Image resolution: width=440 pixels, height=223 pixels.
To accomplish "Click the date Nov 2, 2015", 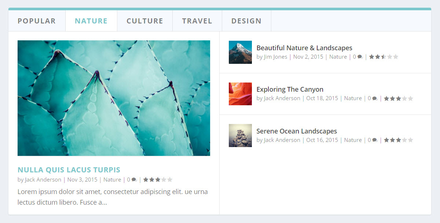I will pyautogui.click(x=308, y=57).
